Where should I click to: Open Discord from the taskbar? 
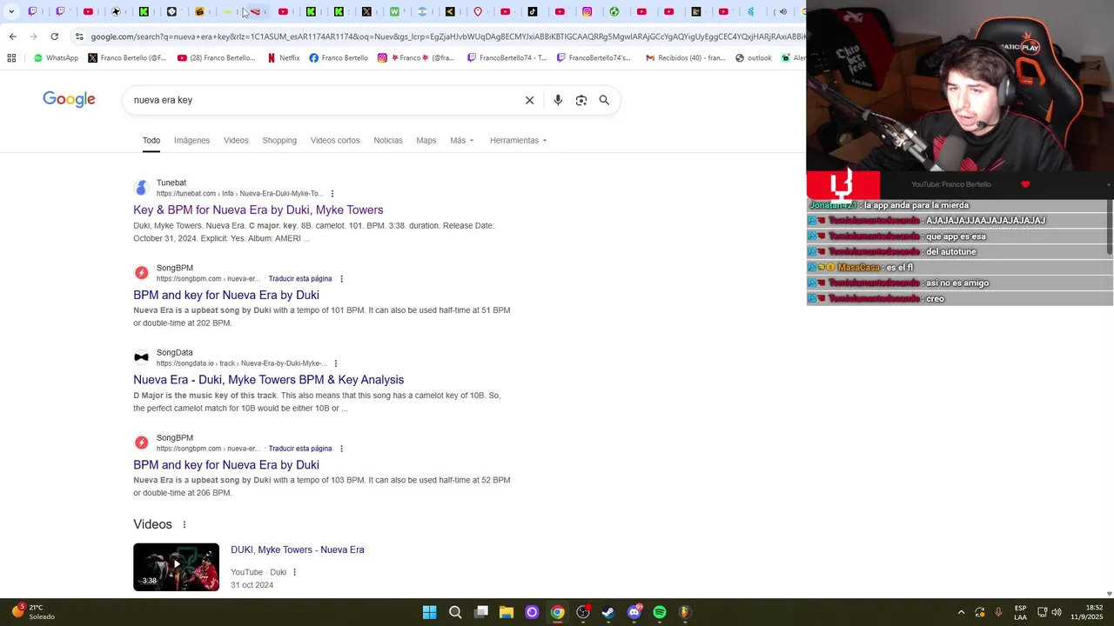pos(634,612)
